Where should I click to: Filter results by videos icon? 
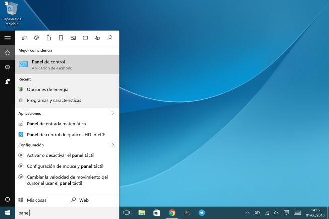point(85,38)
